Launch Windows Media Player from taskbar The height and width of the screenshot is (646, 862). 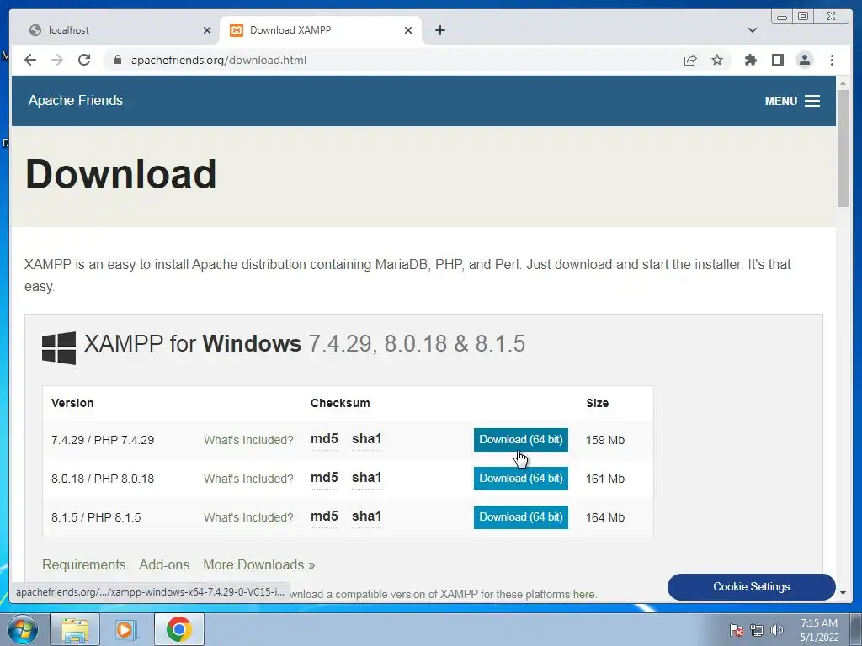point(126,629)
